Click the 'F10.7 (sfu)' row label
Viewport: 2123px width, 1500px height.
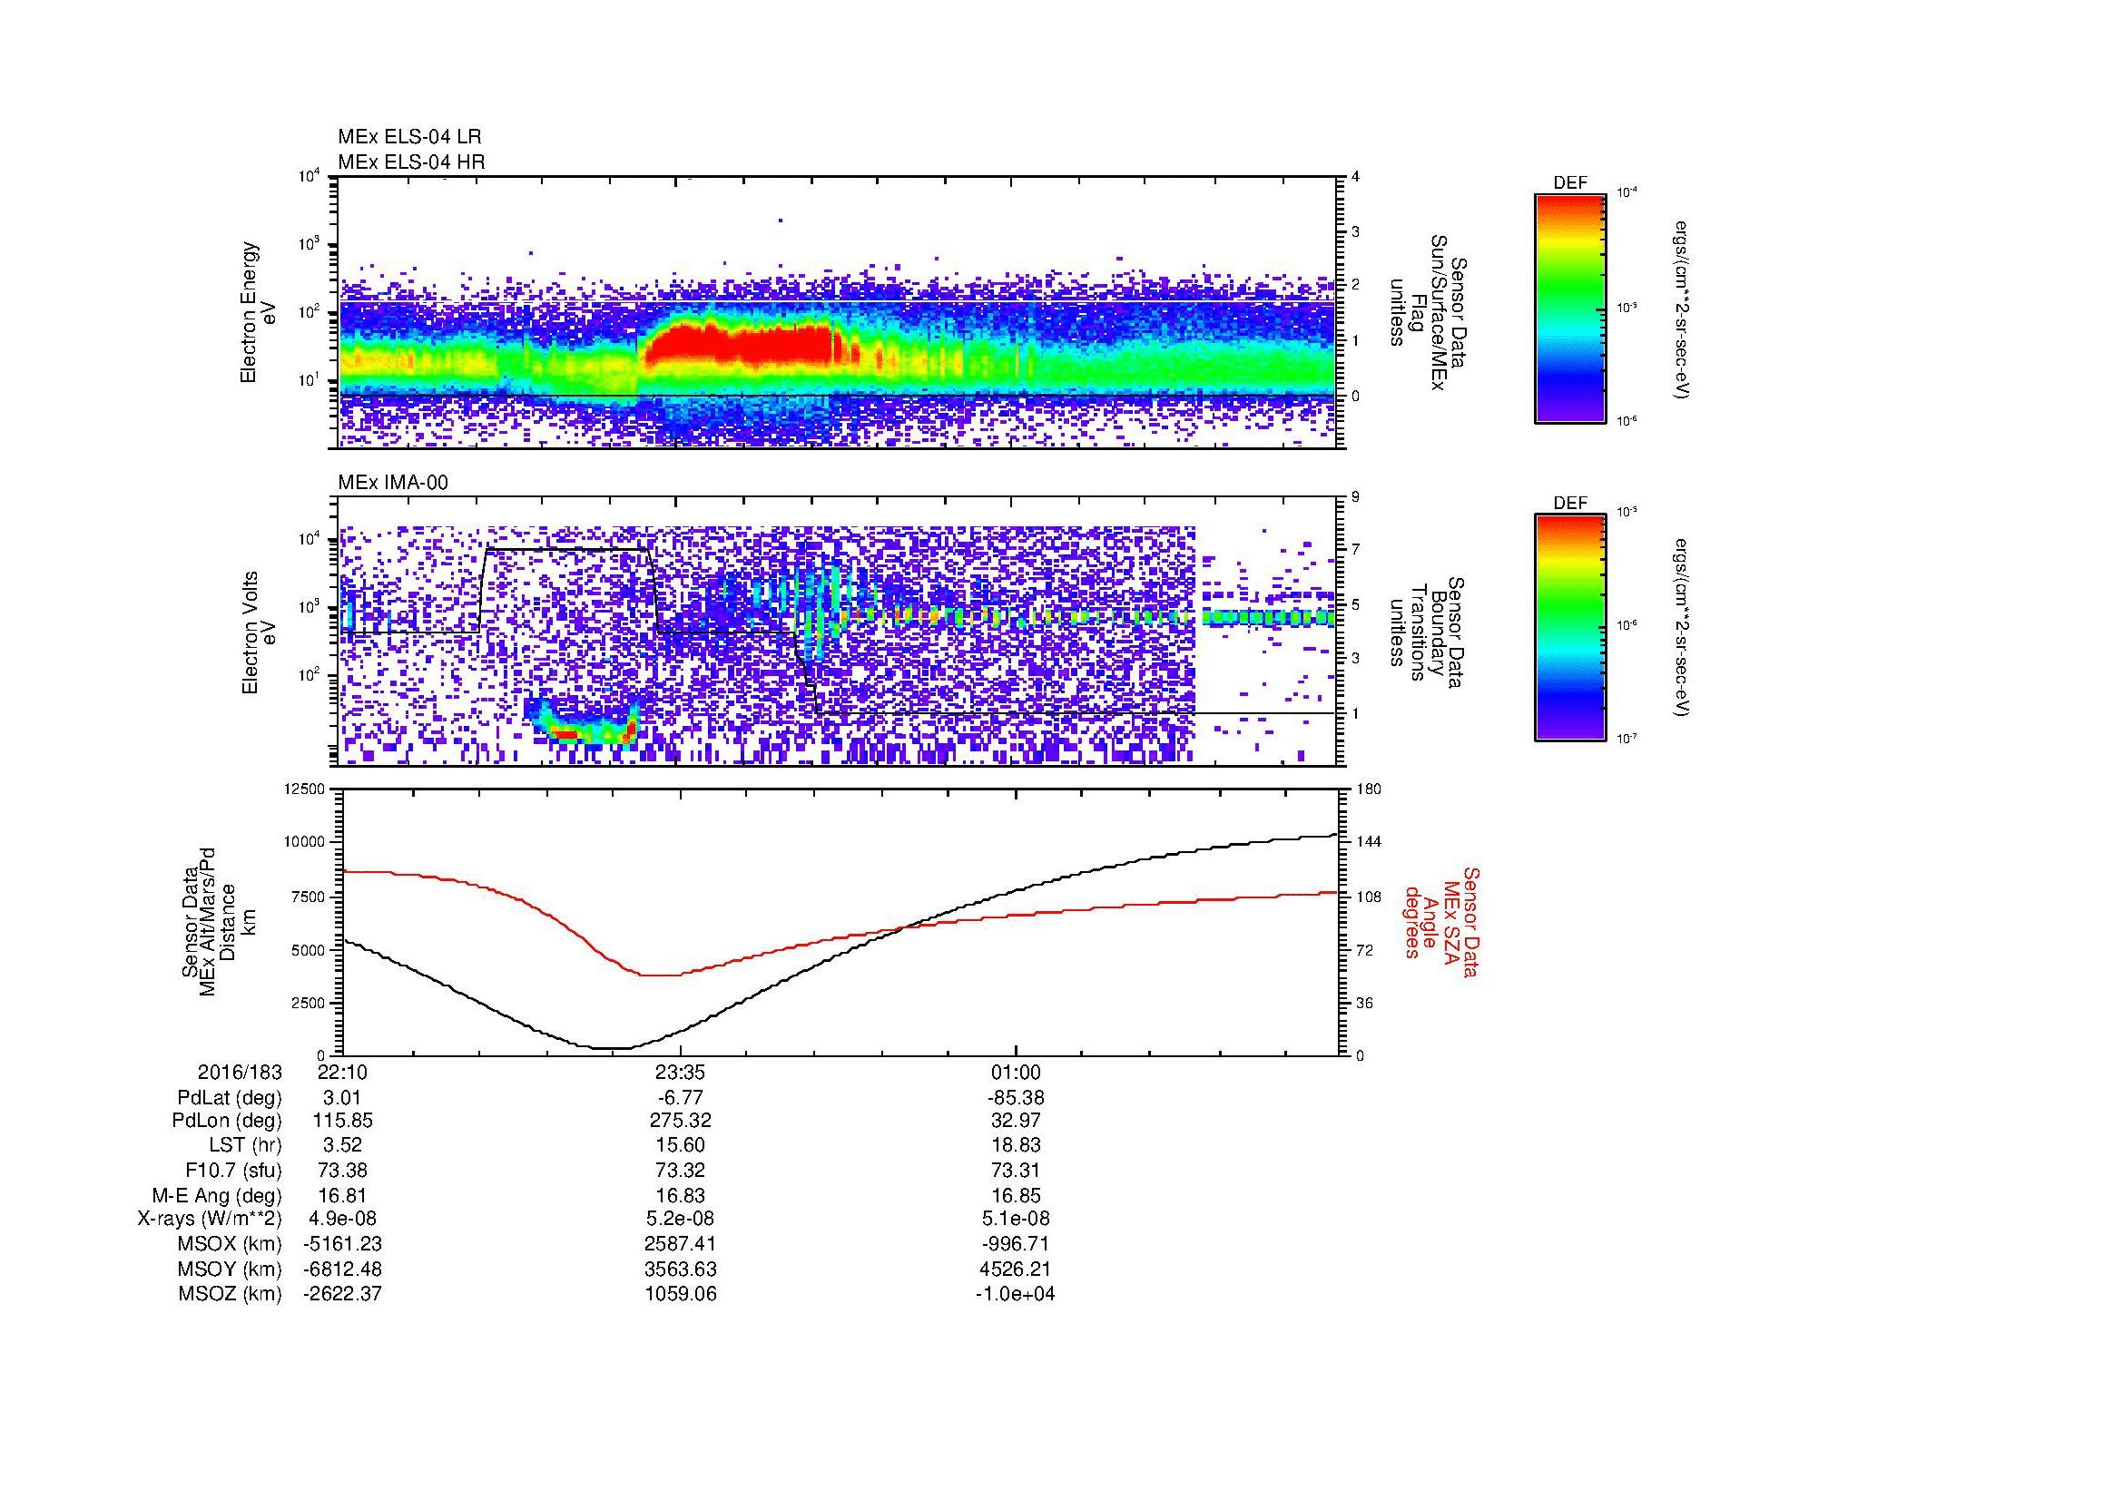pyautogui.click(x=233, y=1170)
